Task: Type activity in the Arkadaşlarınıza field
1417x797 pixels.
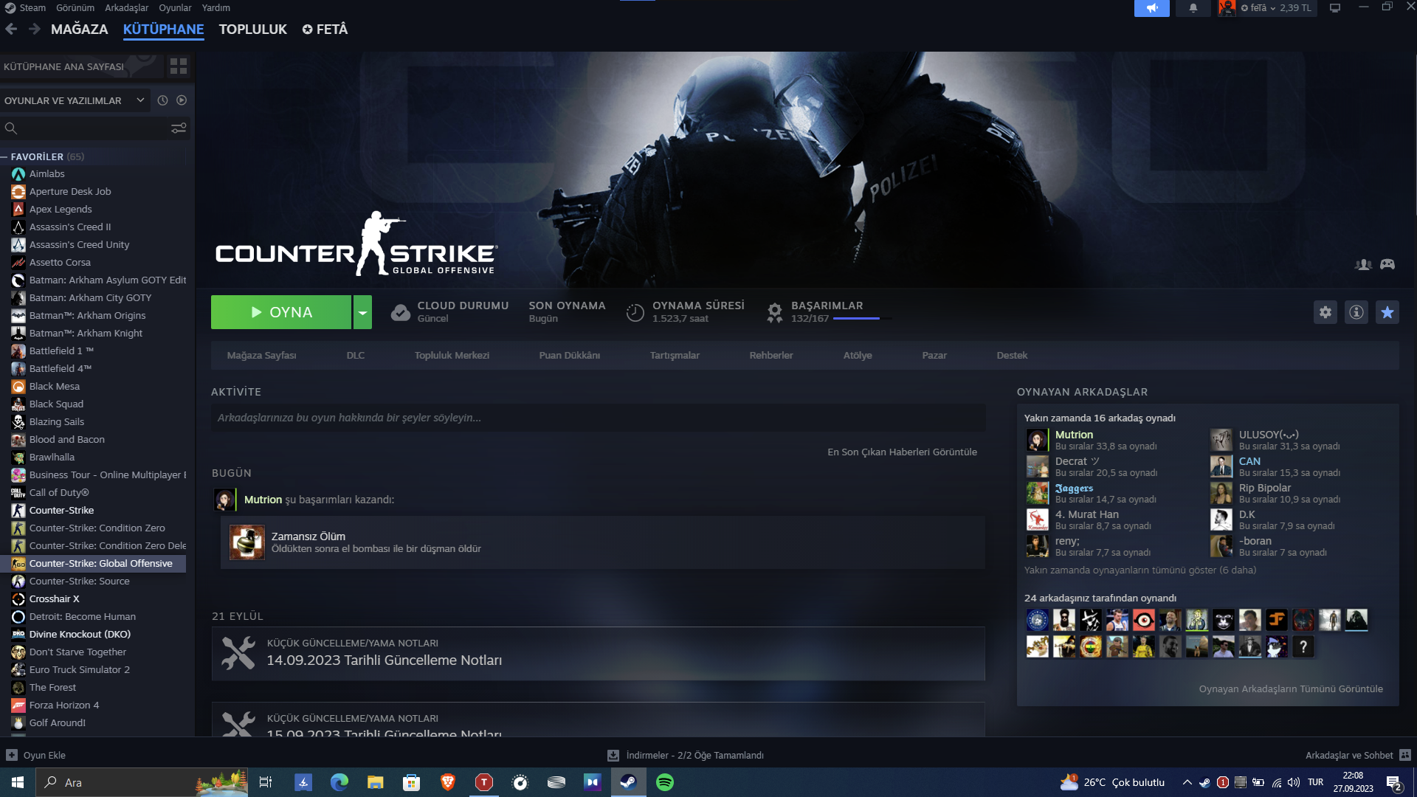Action: point(598,418)
